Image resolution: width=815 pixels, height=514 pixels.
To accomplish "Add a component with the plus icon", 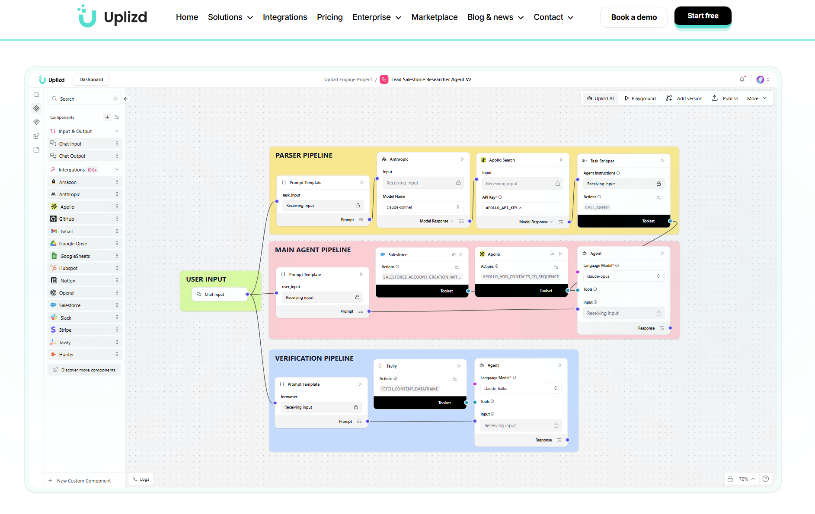I will tap(107, 117).
